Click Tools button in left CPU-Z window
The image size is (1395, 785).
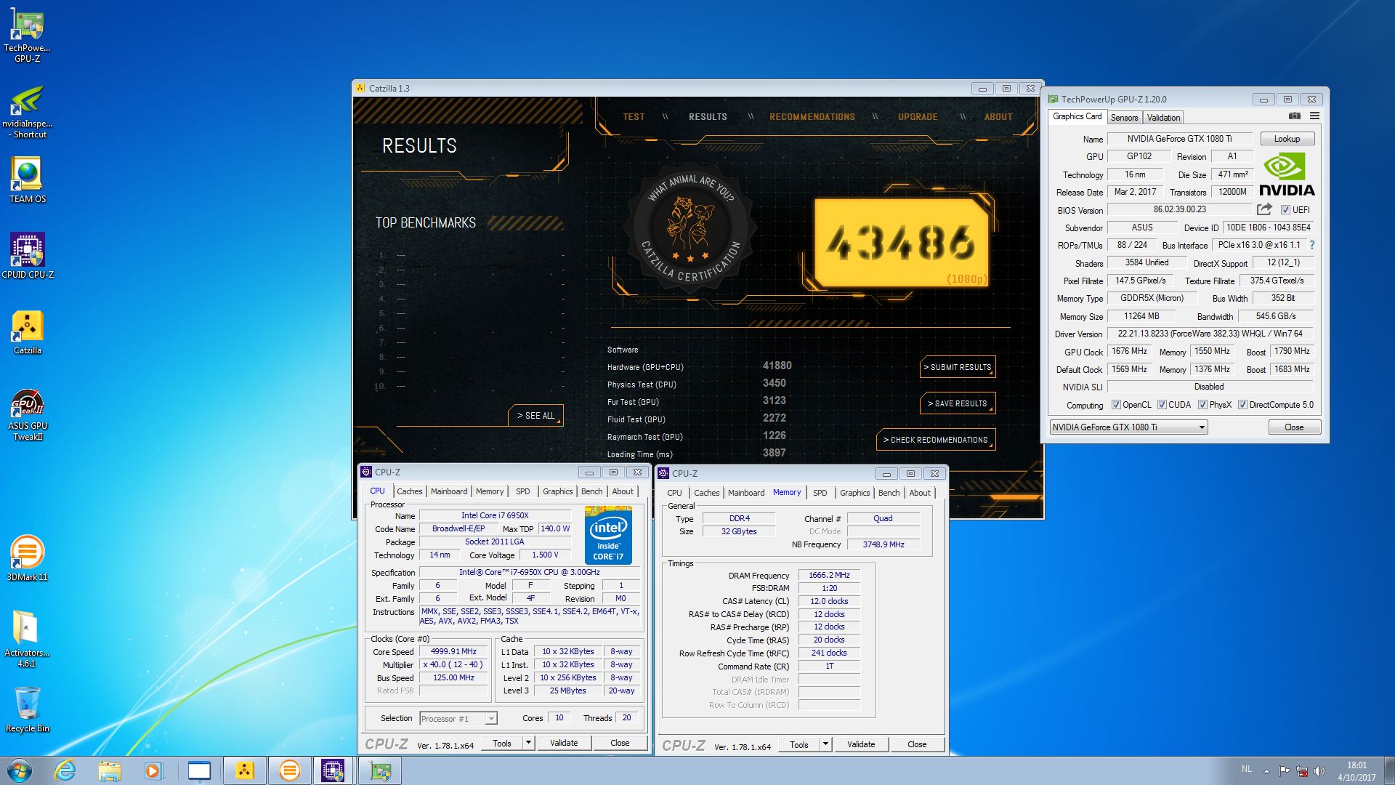tap(502, 743)
